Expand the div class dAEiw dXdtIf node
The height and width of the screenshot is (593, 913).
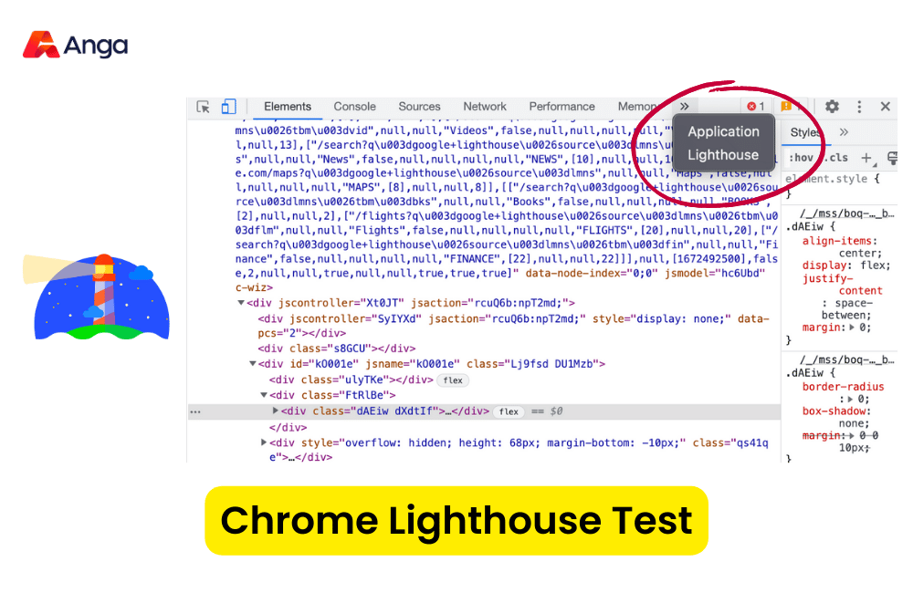[x=275, y=411]
